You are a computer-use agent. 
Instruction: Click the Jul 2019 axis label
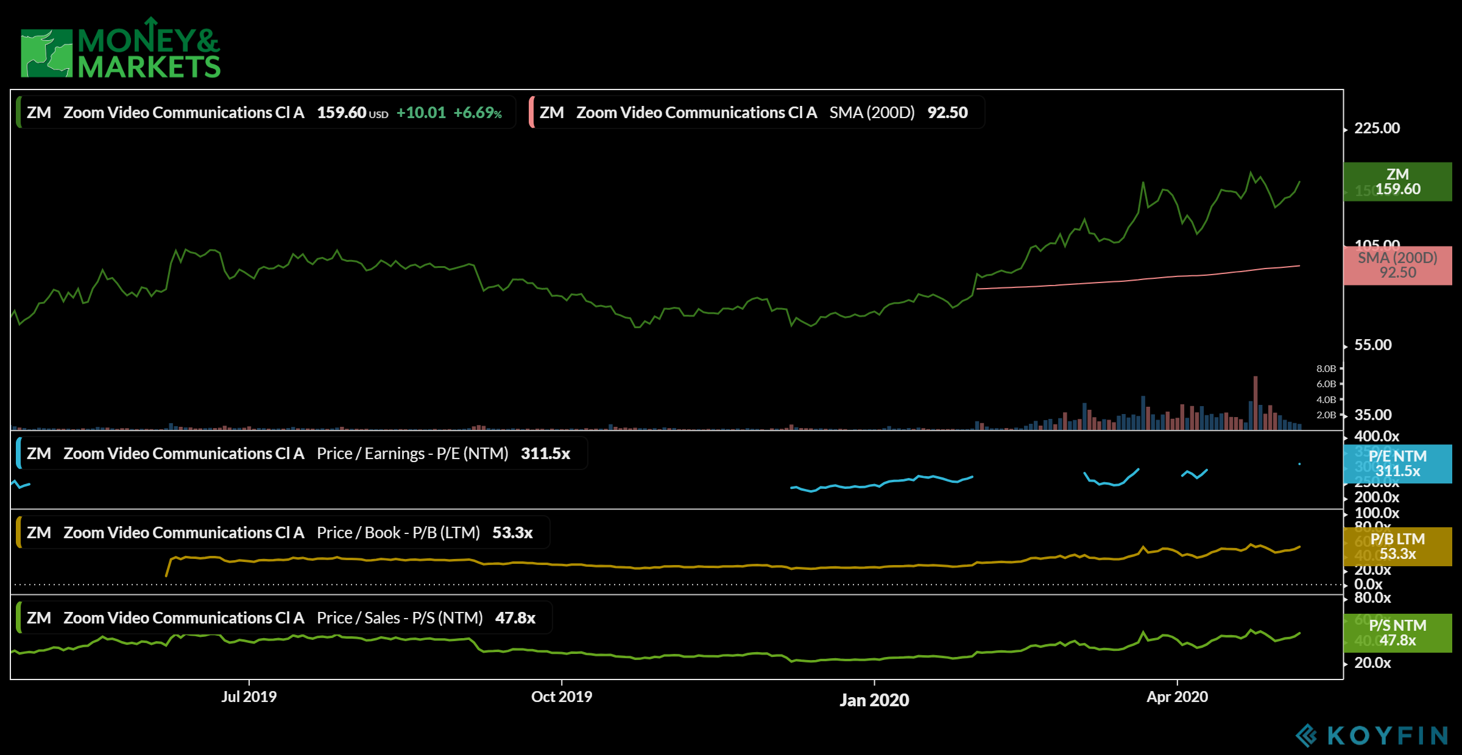coord(249,697)
